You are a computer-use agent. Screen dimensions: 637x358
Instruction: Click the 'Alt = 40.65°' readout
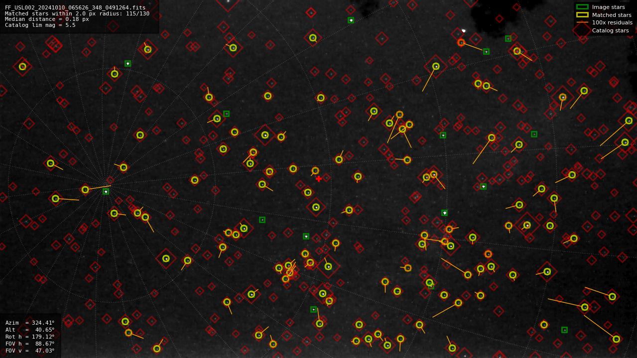pos(30,330)
